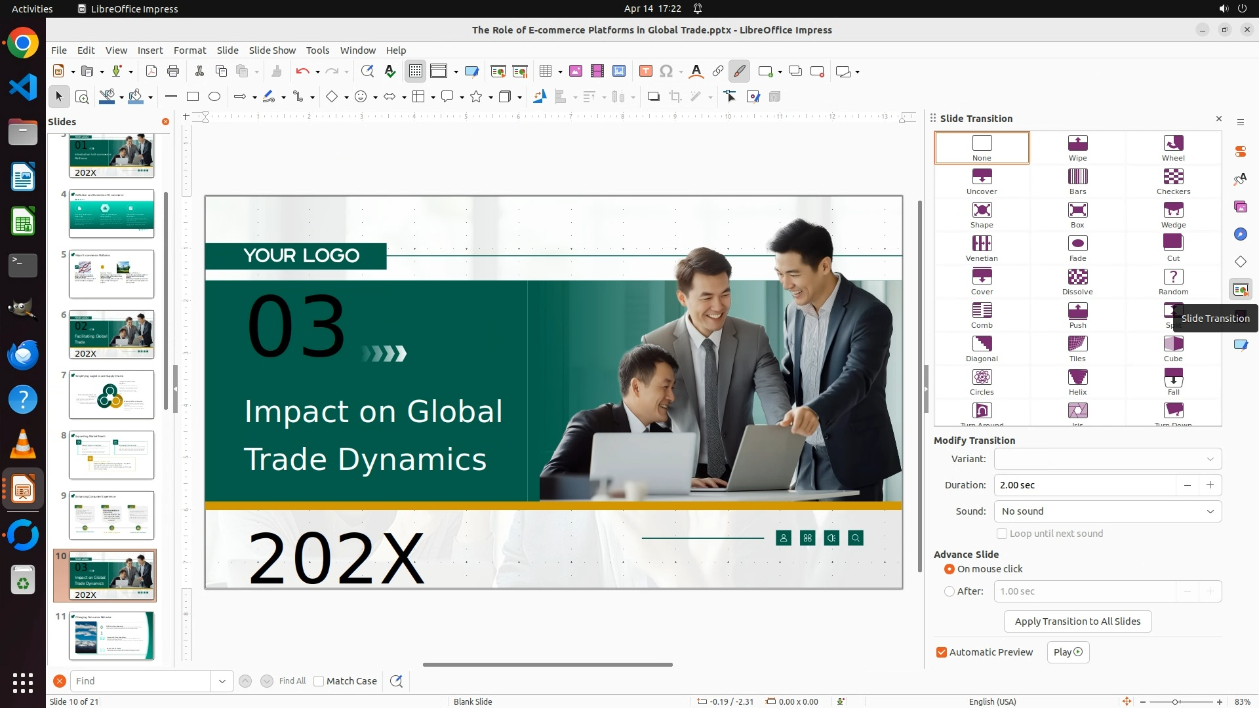Open the Slide Show menu
The width and height of the screenshot is (1259, 708).
pos(272,50)
